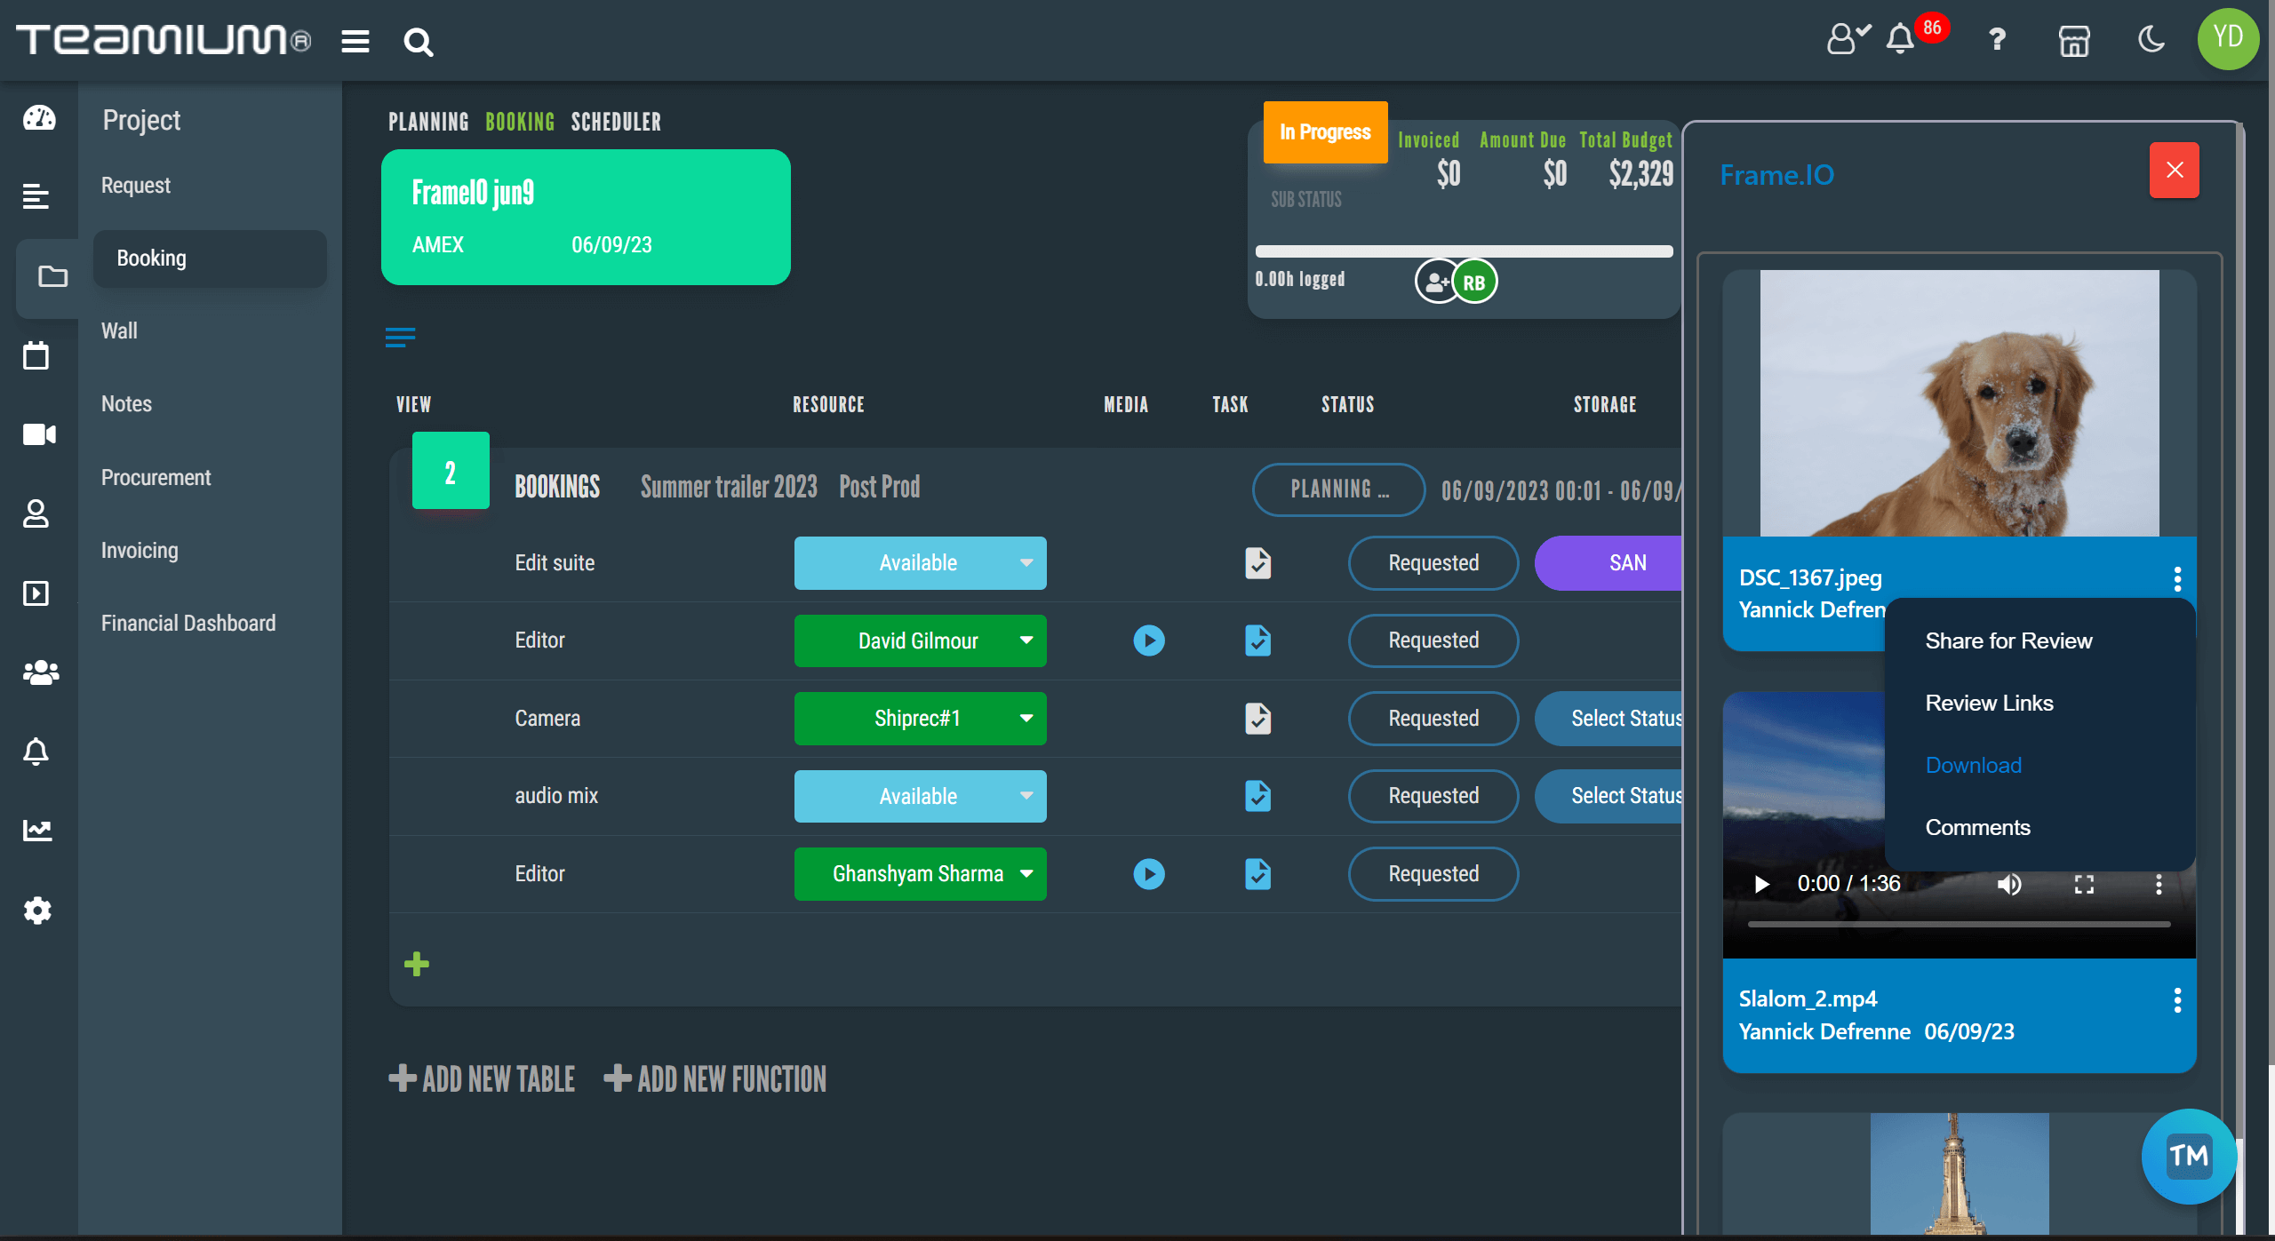
Task: Click the notifications bell with 86 badge
Action: 1901,39
